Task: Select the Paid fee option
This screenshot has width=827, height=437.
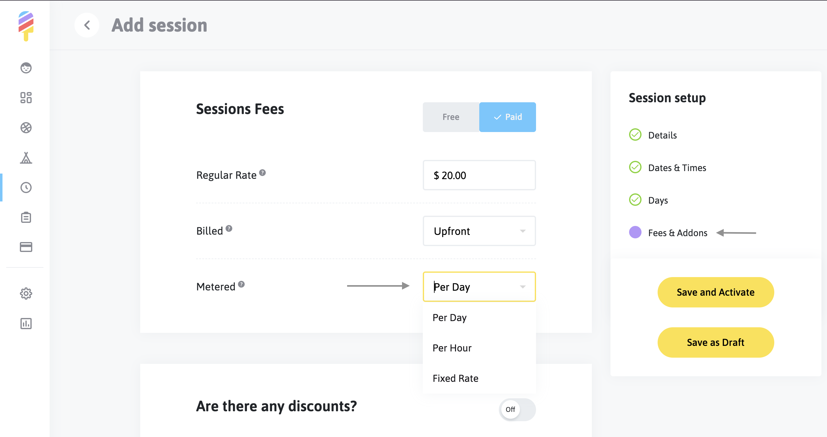Action: [x=507, y=117]
